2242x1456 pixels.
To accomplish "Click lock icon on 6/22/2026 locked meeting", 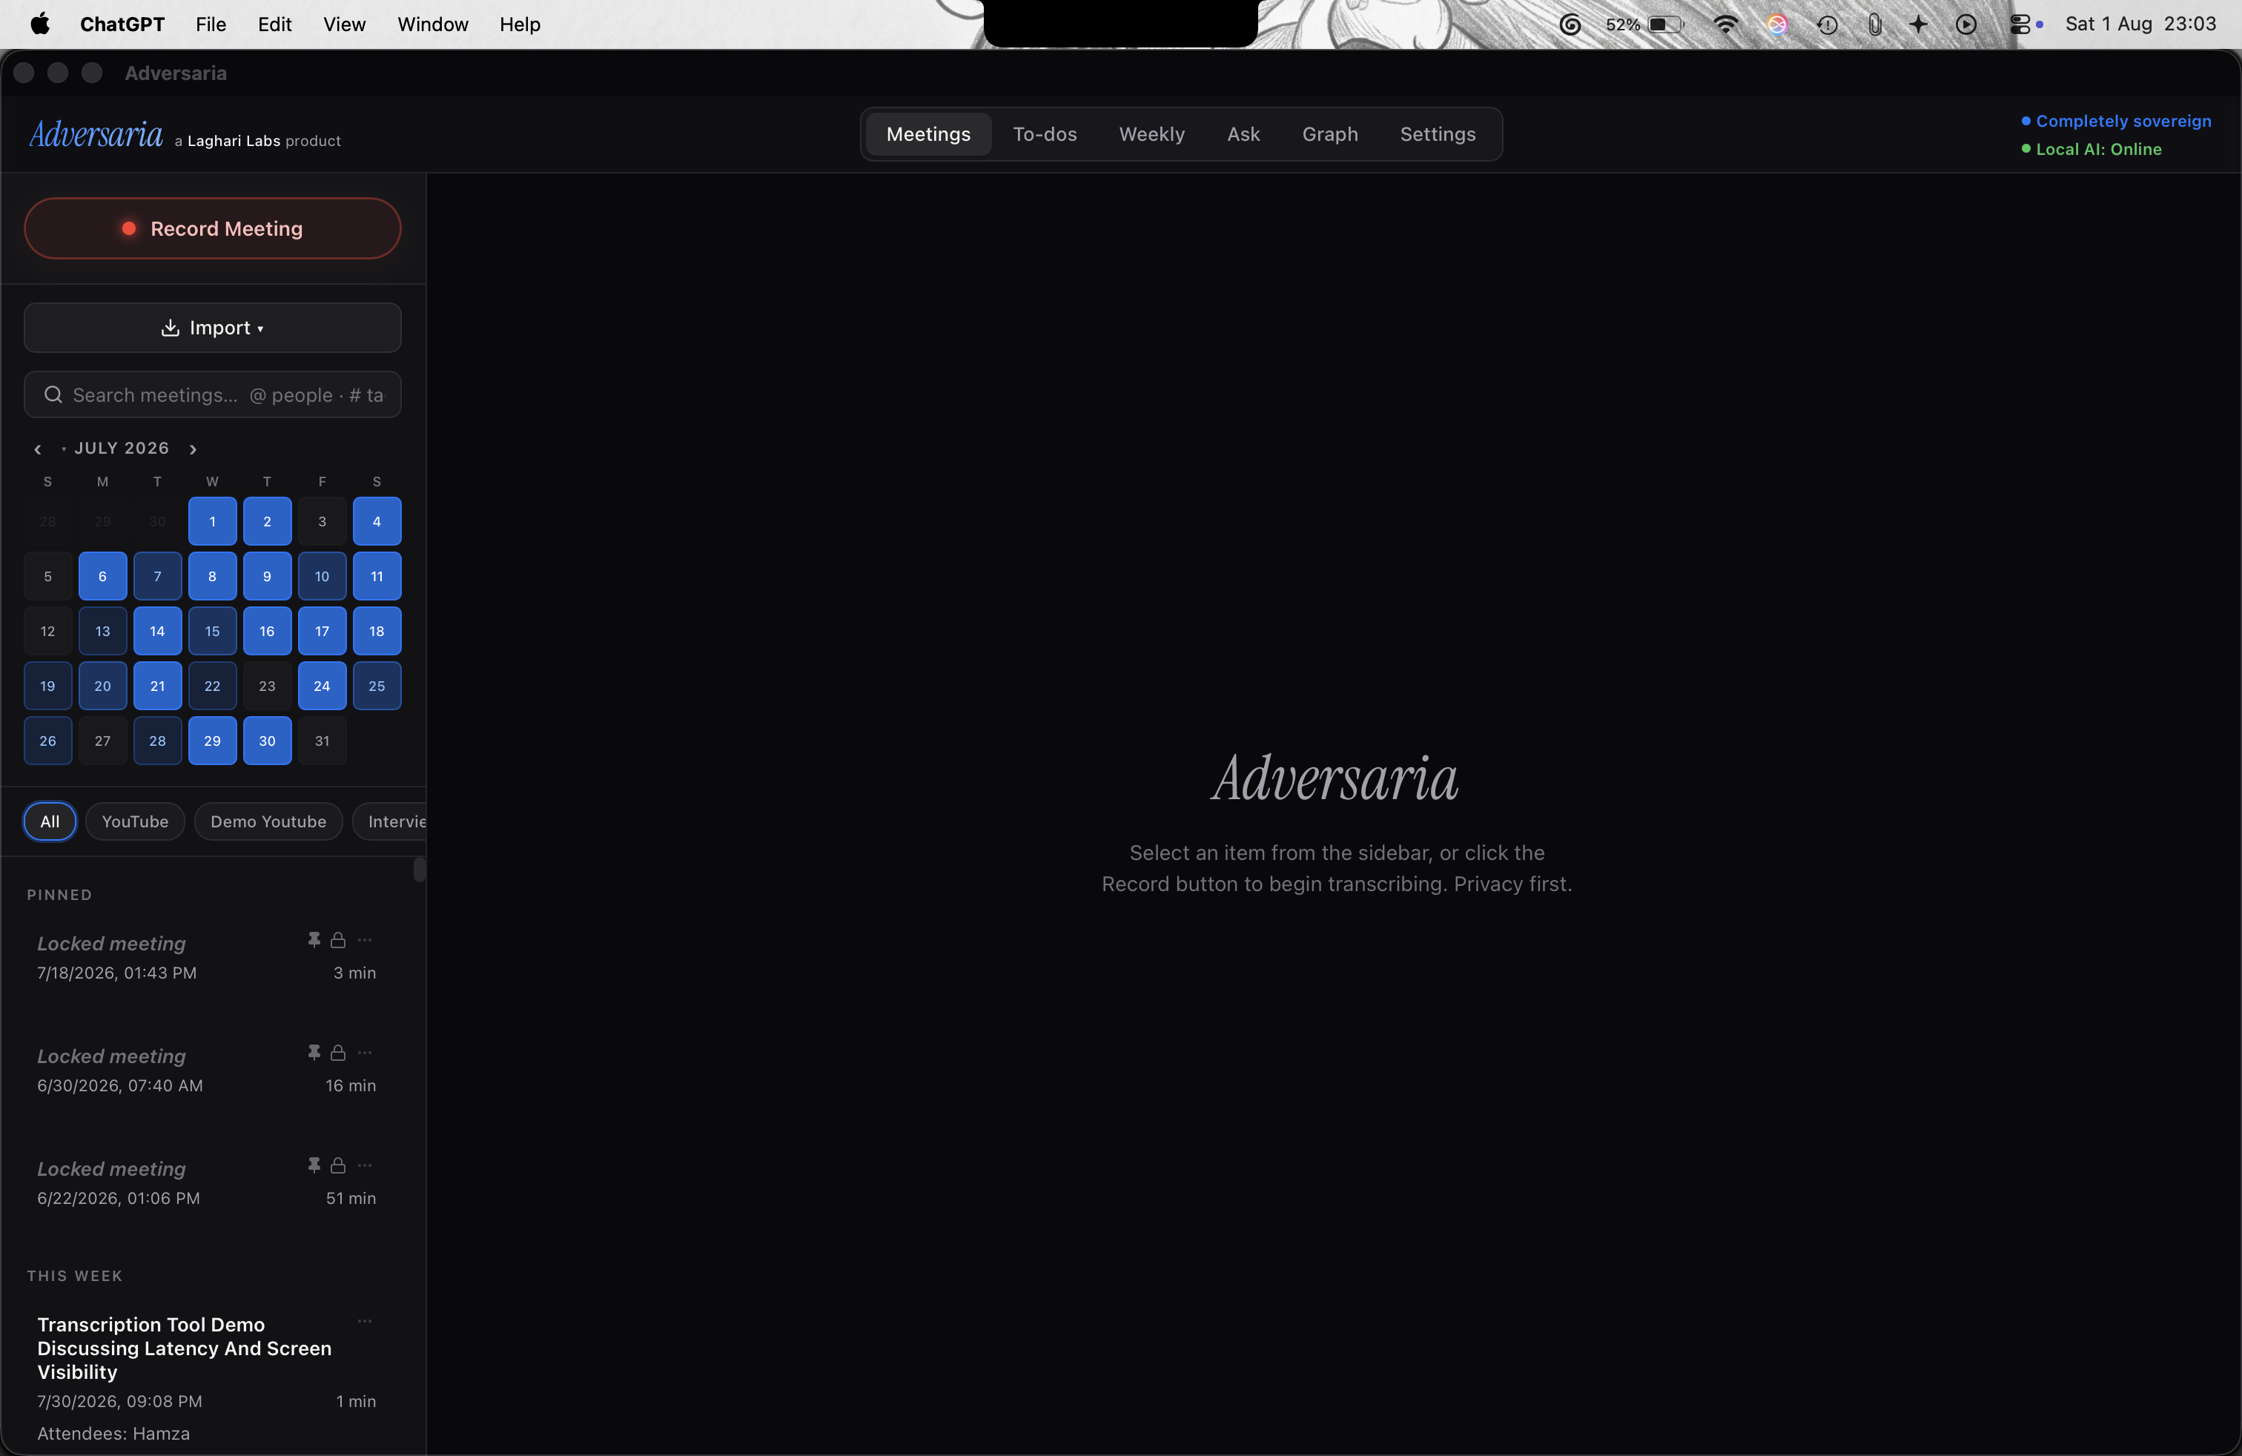I will 338,1166.
